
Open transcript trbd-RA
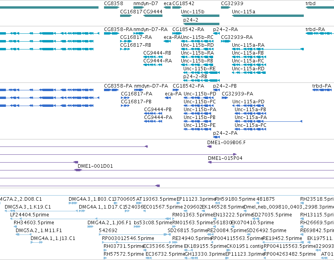[315, 29]
